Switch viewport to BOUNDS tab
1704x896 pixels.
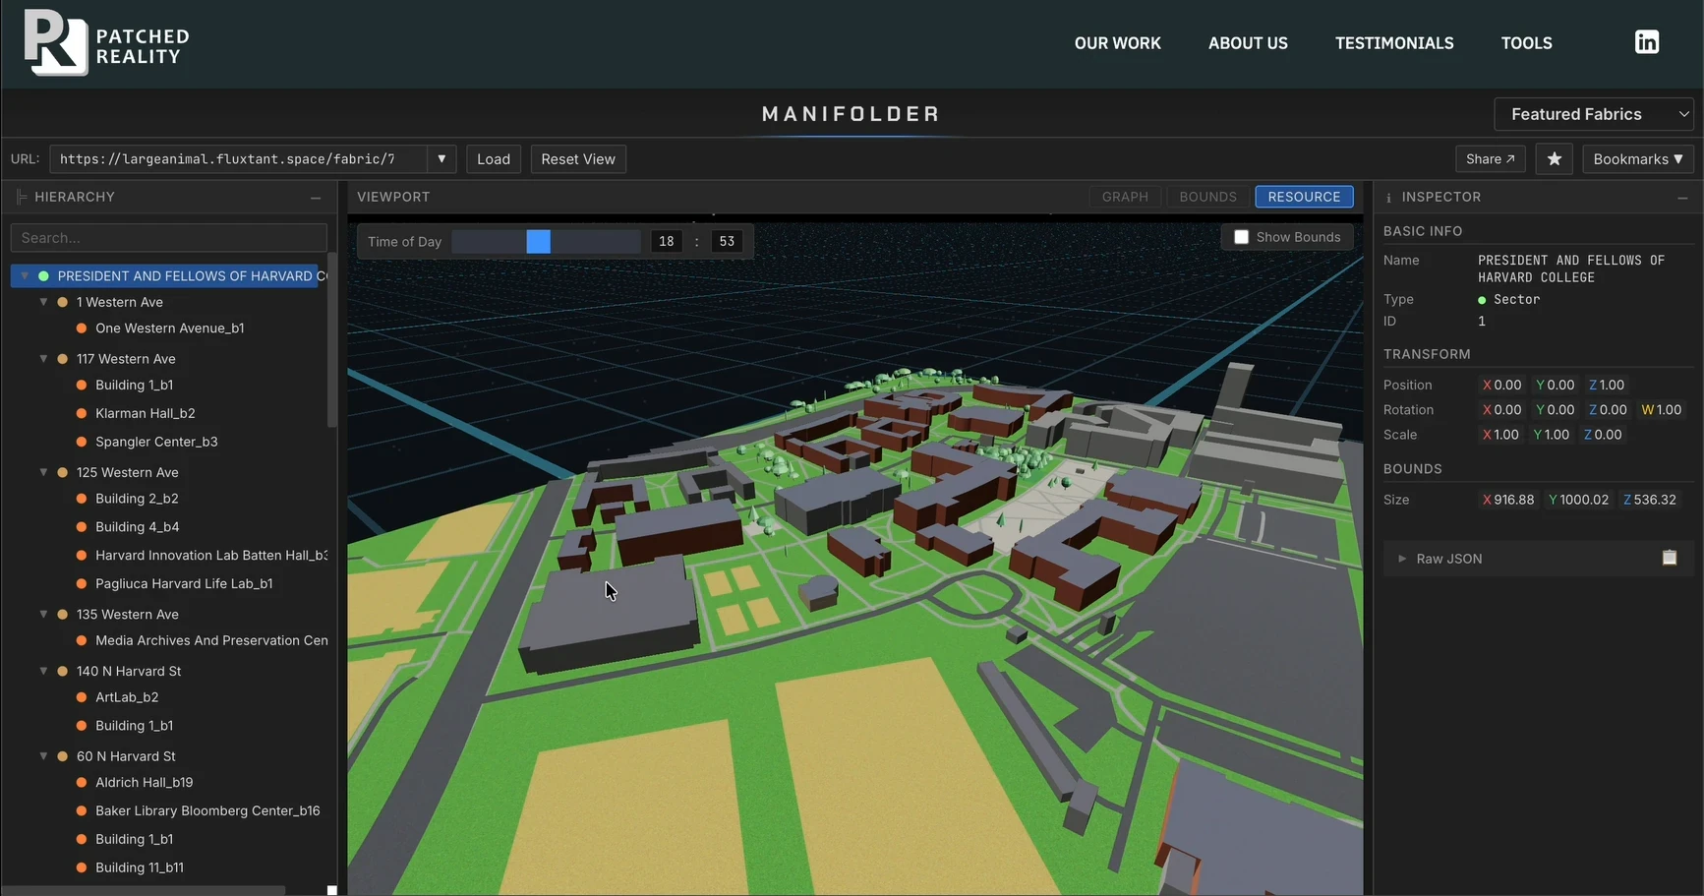pos(1207,197)
